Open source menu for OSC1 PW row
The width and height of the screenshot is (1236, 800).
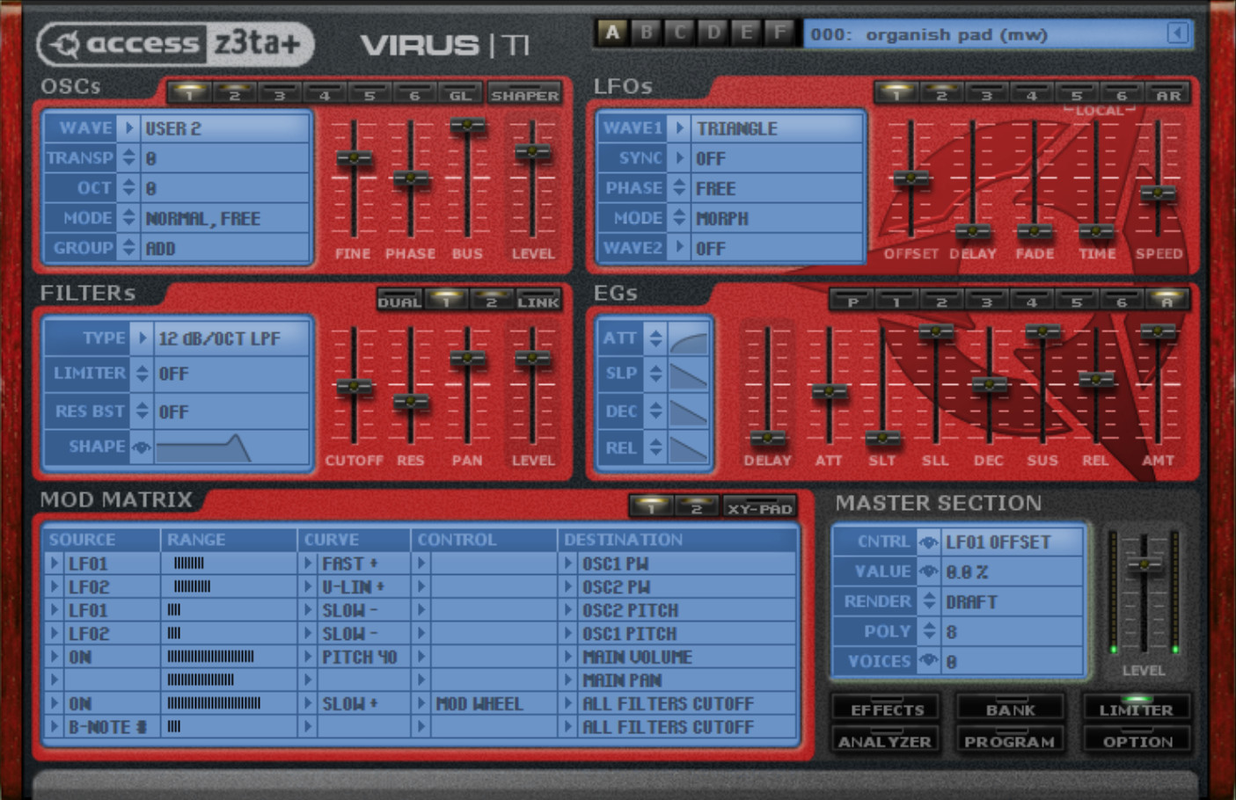coord(55,564)
